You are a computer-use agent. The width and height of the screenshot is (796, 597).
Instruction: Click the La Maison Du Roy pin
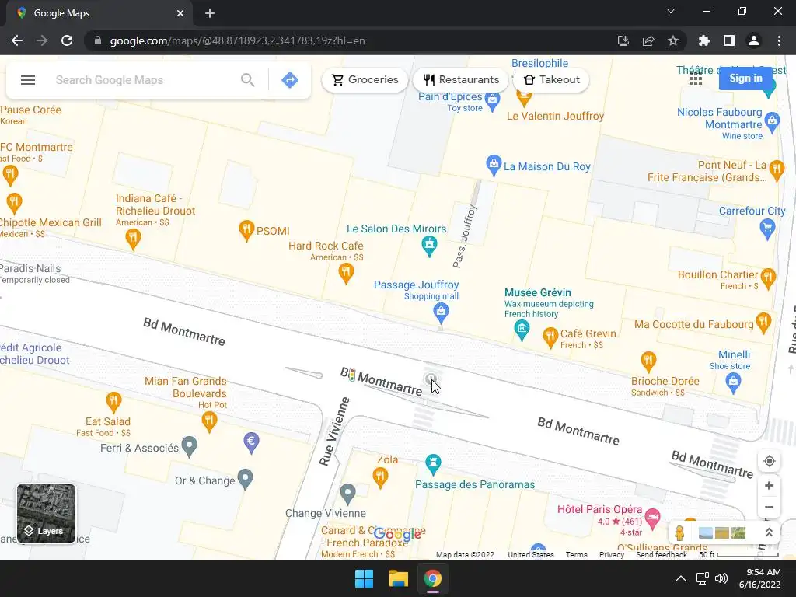(x=494, y=165)
